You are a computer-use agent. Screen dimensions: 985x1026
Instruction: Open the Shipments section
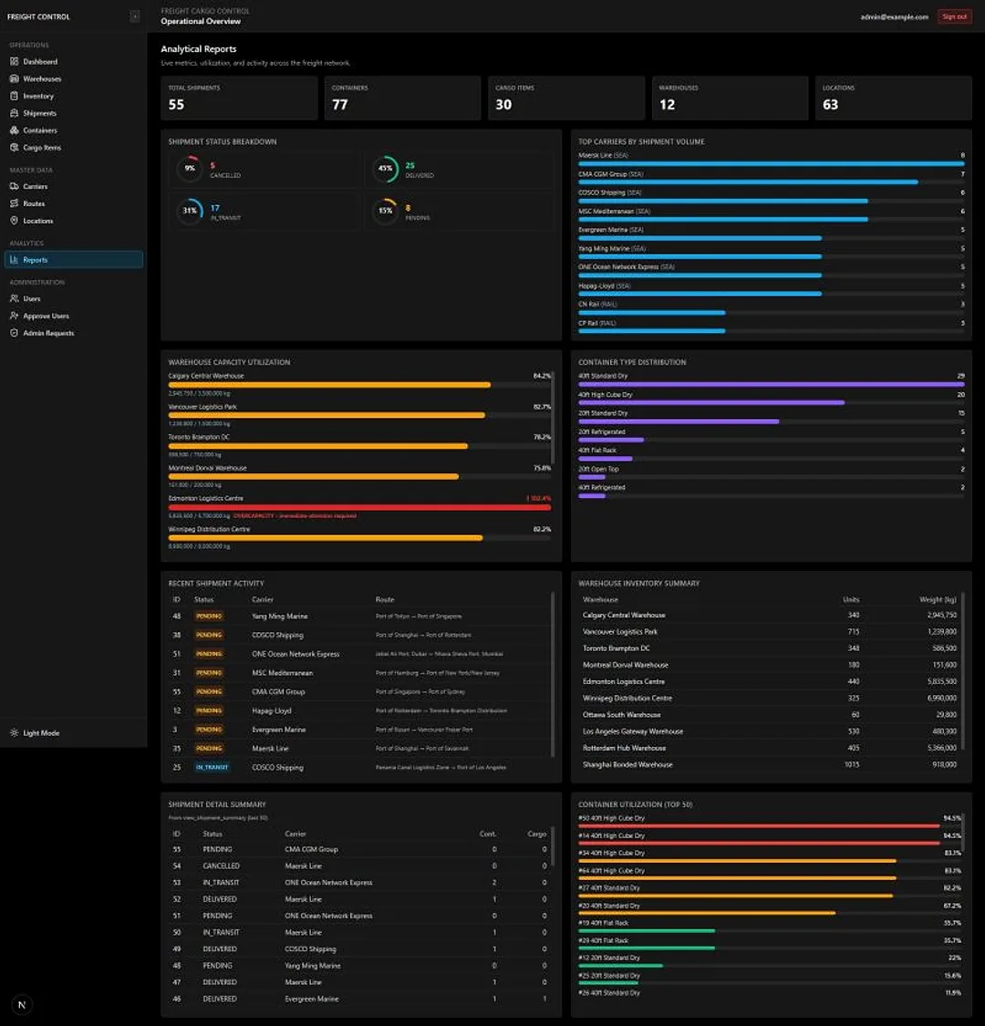click(73, 113)
